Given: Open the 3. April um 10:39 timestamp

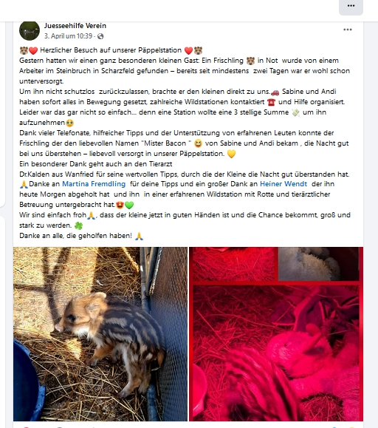Looking at the screenshot, I should [69, 36].
